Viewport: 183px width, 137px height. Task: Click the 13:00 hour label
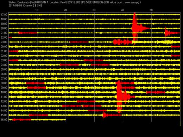pos(4,106)
